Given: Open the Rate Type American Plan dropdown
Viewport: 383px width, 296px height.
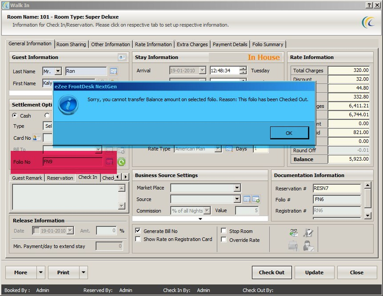Looking at the screenshot, I should 218,149.
